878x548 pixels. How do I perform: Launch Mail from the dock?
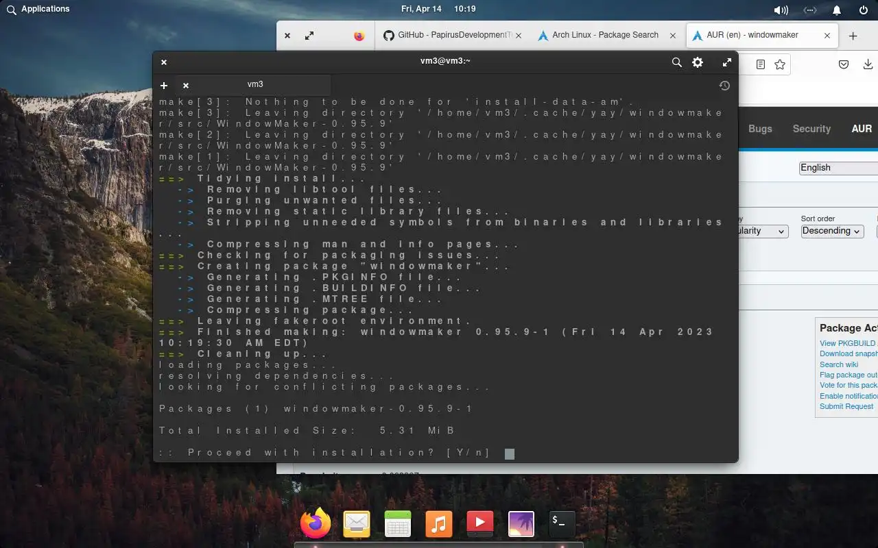pyautogui.click(x=357, y=524)
